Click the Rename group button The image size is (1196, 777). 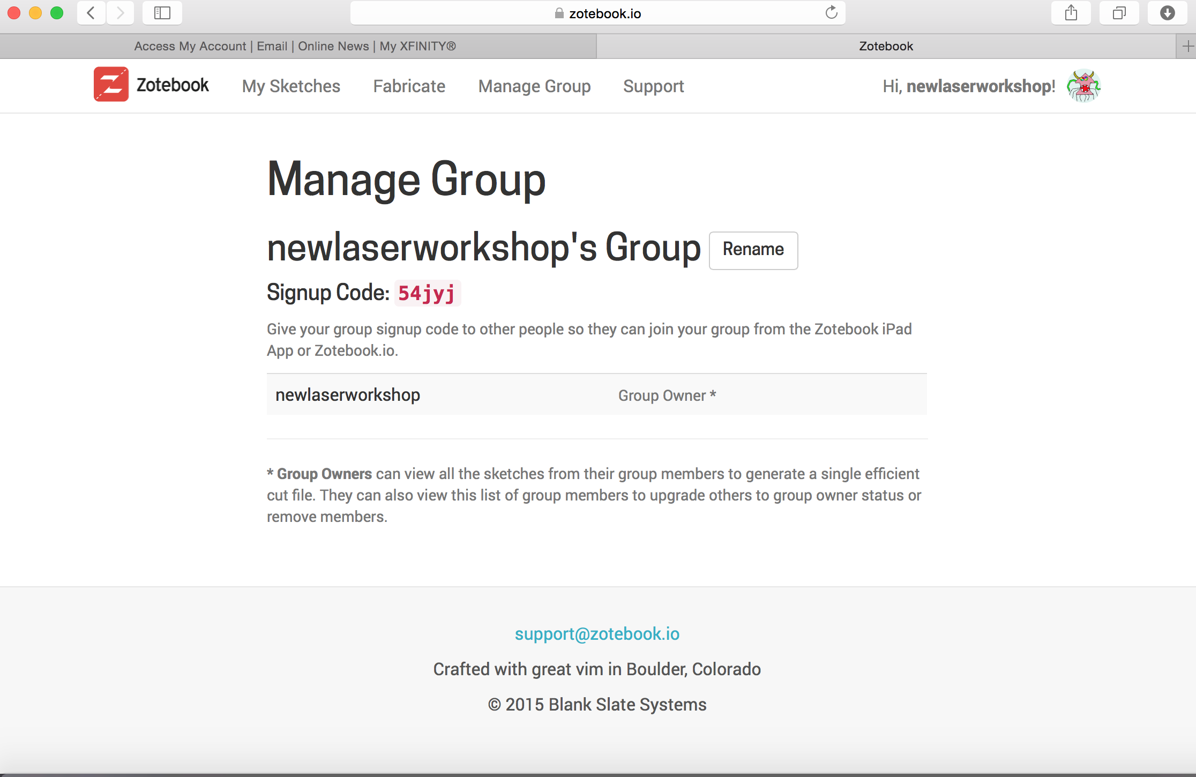[753, 250]
